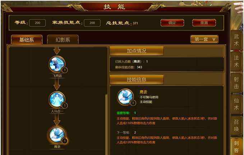The width and height of the screenshot is (244, 155).
Task: Switch to the 基础系 tab
Action: tap(27, 40)
